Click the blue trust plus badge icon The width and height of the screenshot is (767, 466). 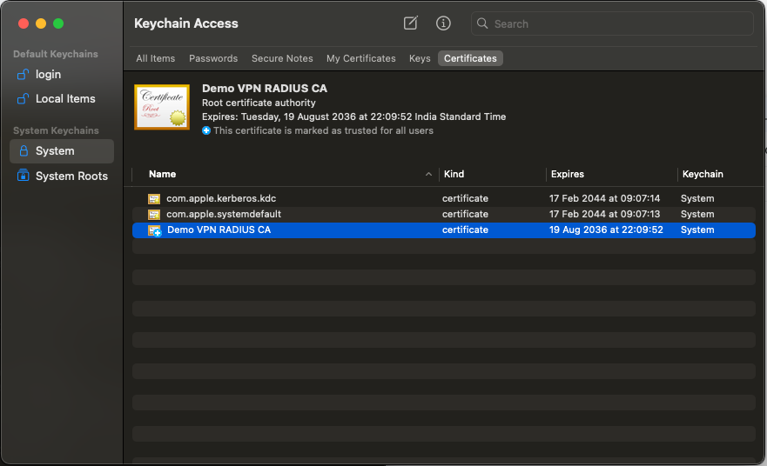(206, 130)
